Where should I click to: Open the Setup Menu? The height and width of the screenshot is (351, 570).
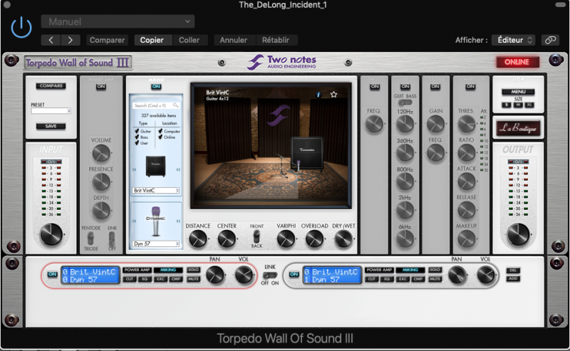click(x=517, y=92)
